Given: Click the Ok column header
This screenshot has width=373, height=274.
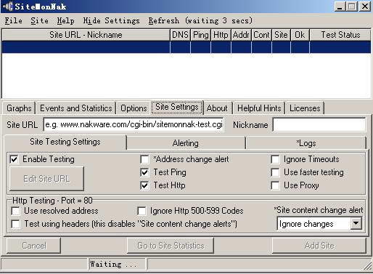Looking at the screenshot, I should tap(300, 35).
